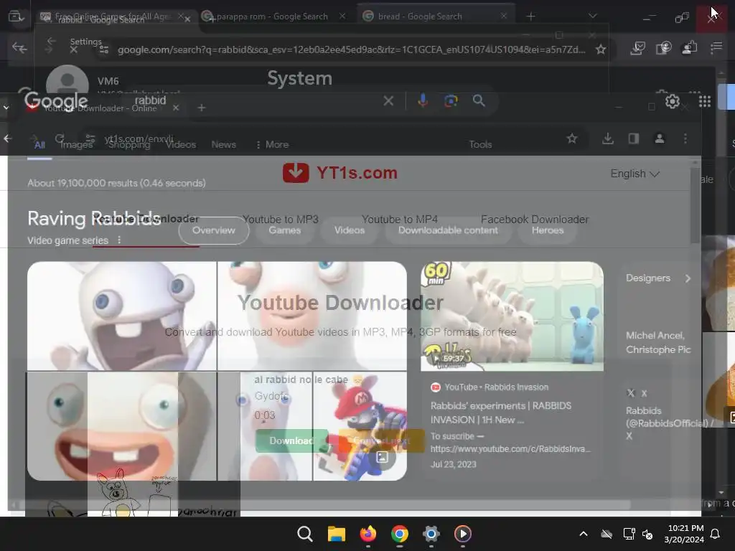Open Settings app from the taskbar
Screen dimensions: 735x551
click(431, 534)
